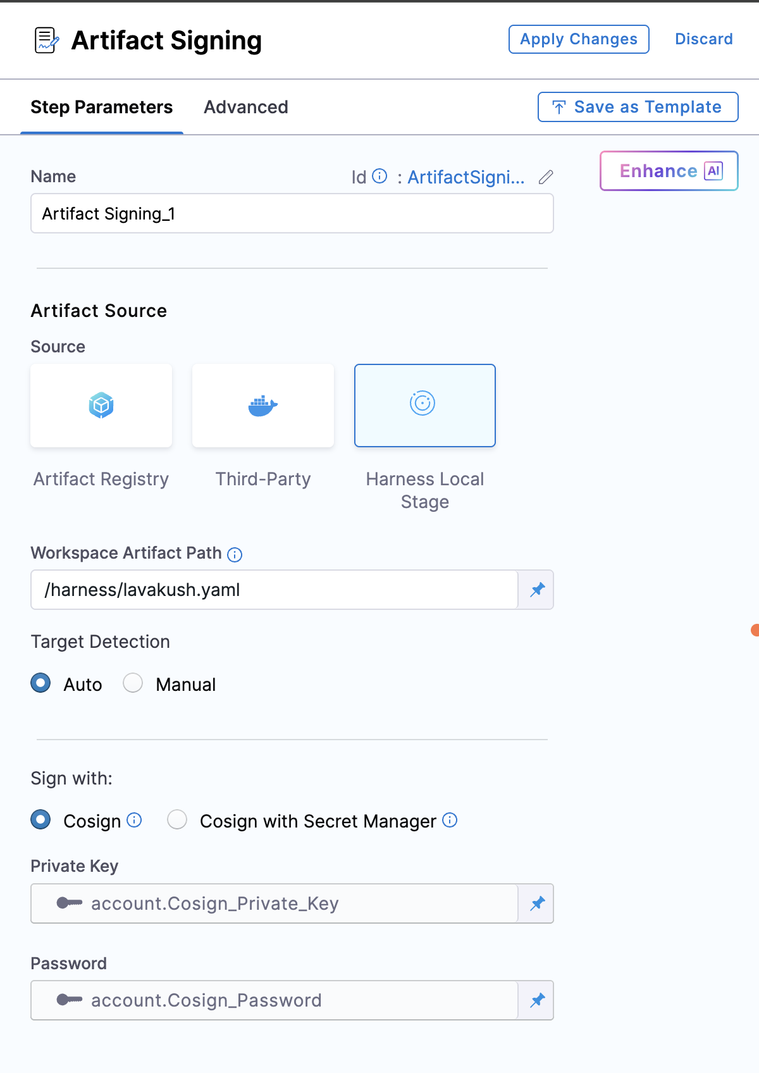Select Auto target detection

(x=41, y=683)
